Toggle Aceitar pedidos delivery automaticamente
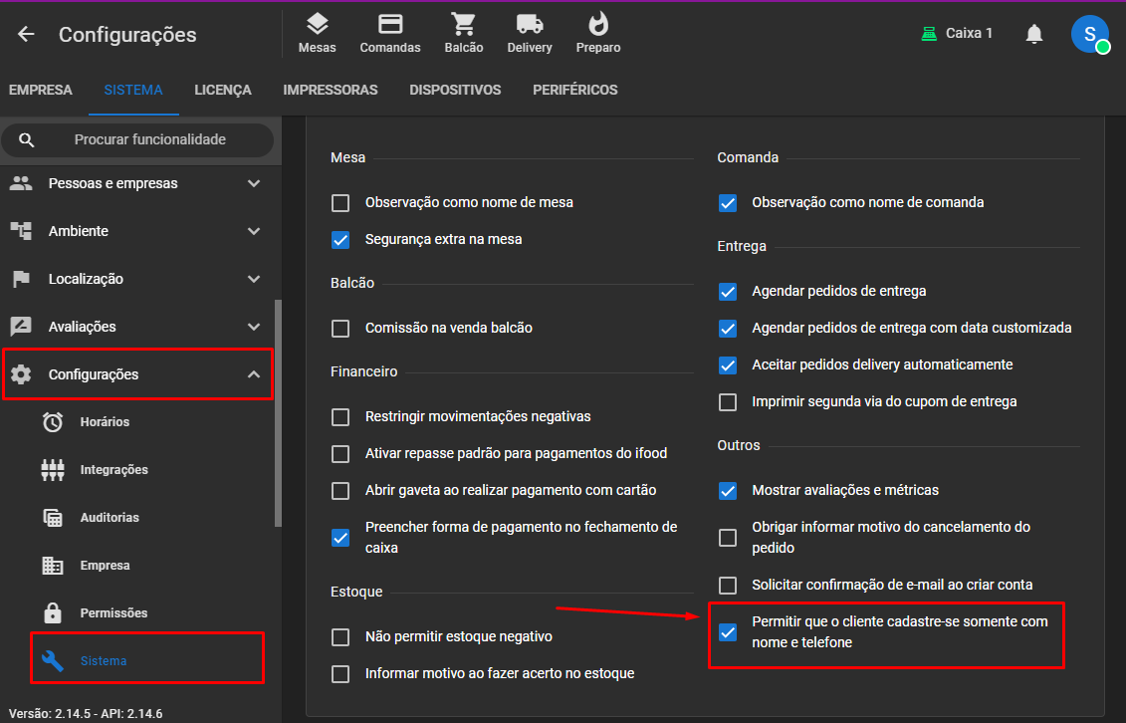The width and height of the screenshot is (1126, 723). [728, 365]
